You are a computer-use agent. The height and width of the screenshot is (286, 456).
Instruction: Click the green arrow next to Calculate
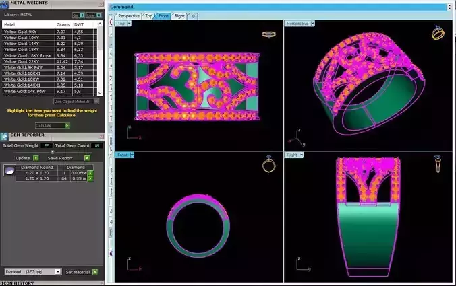(67, 126)
